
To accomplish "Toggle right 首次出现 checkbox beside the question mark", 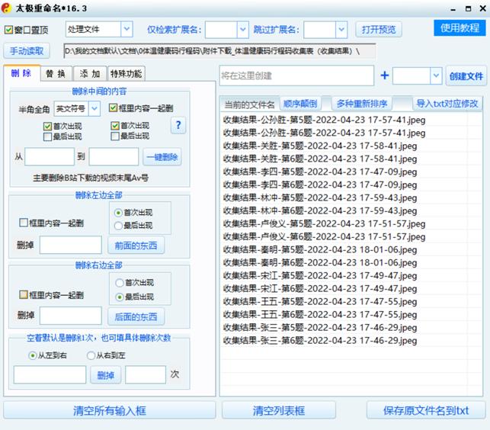I will pyautogui.click(x=115, y=126).
